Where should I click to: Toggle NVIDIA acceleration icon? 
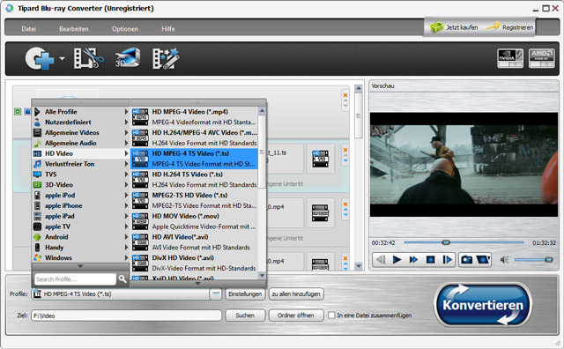(x=510, y=58)
